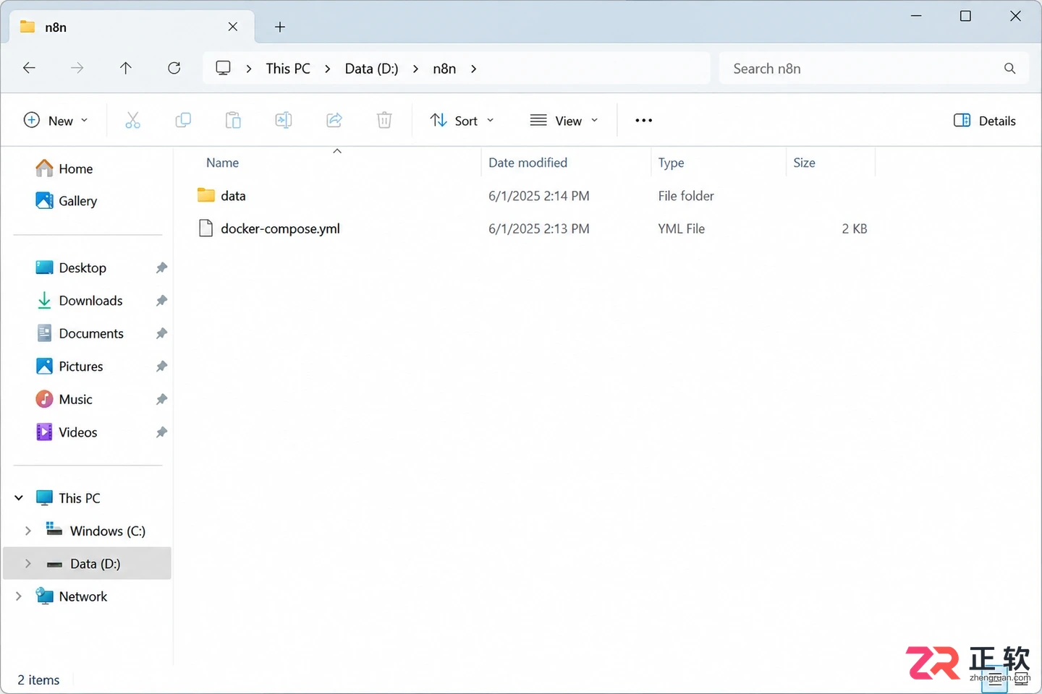Collapse the This PC tree node

pos(19,498)
